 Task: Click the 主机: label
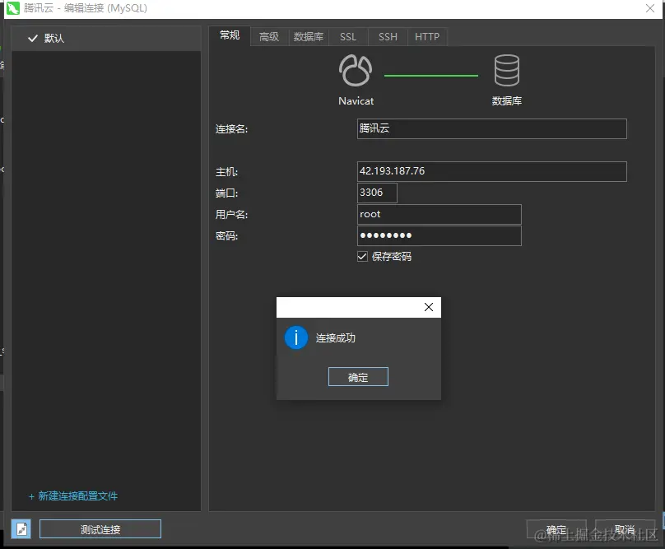[226, 172]
